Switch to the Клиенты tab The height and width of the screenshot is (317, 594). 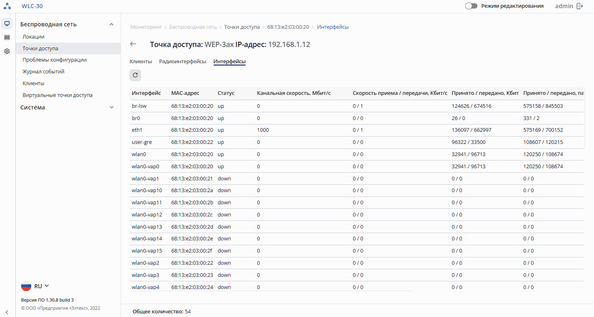[x=141, y=62]
